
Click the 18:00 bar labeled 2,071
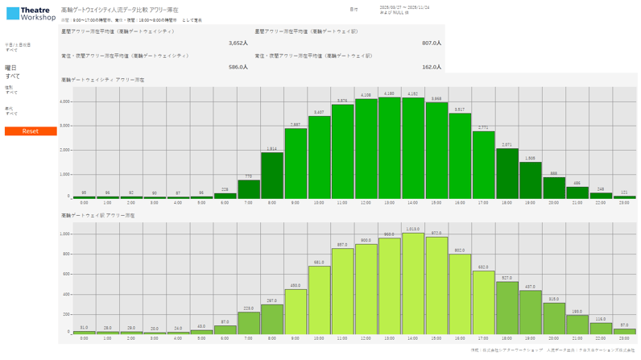pyautogui.click(x=507, y=173)
